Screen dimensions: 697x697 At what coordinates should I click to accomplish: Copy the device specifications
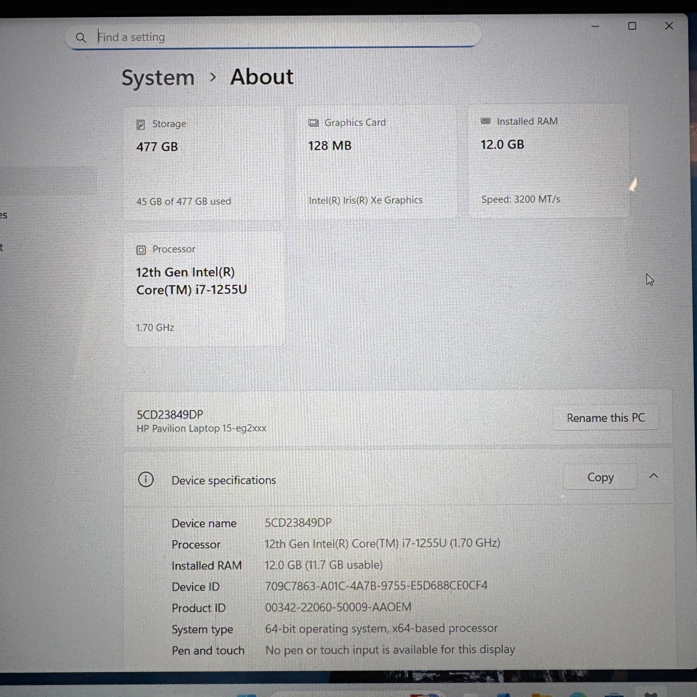(600, 477)
